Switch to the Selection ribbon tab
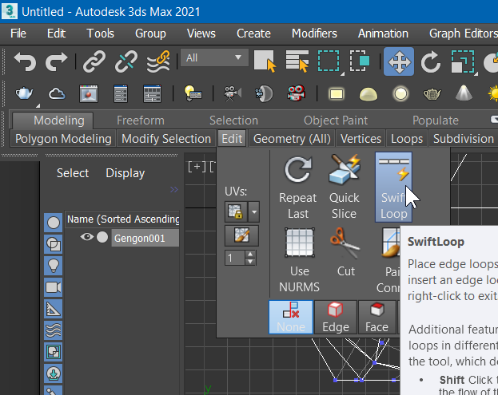This screenshot has height=395, width=498. coord(233,120)
